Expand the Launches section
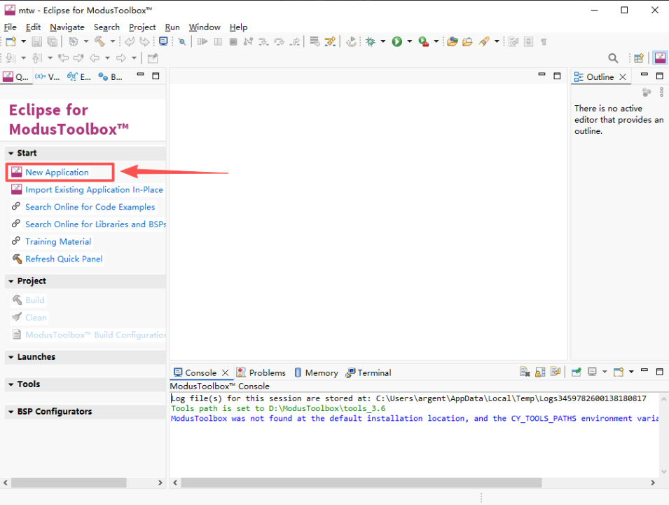669x505 pixels. click(x=11, y=357)
